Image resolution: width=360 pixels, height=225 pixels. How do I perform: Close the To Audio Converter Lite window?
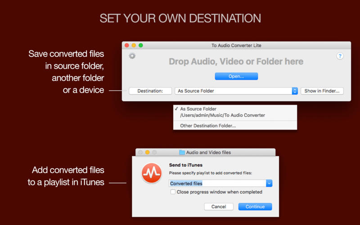[127, 45]
